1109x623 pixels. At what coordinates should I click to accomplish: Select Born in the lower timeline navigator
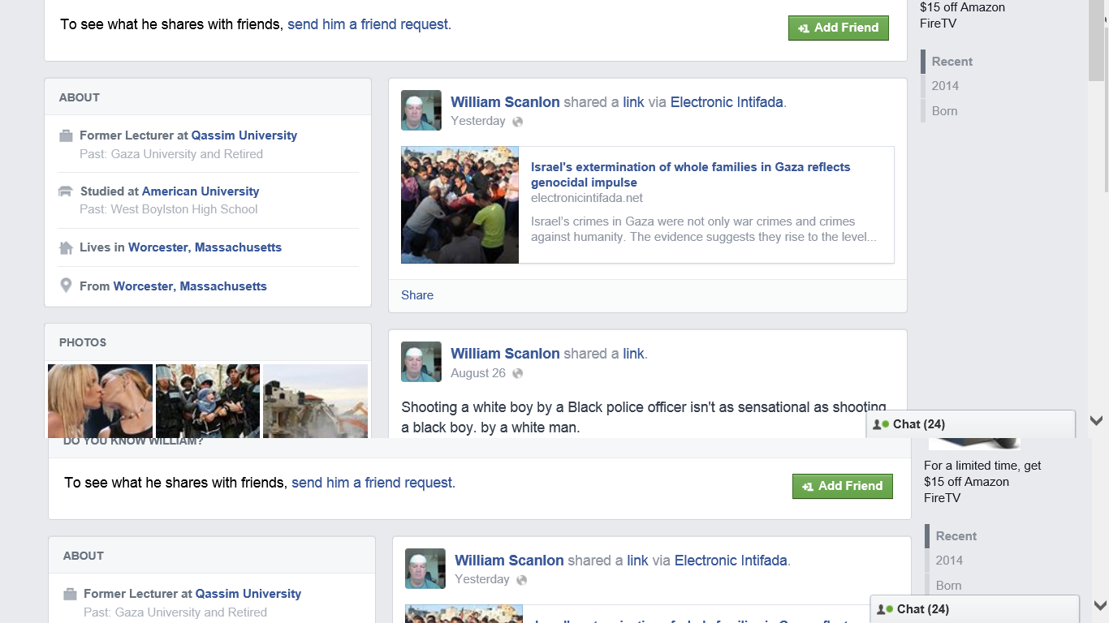click(948, 586)
